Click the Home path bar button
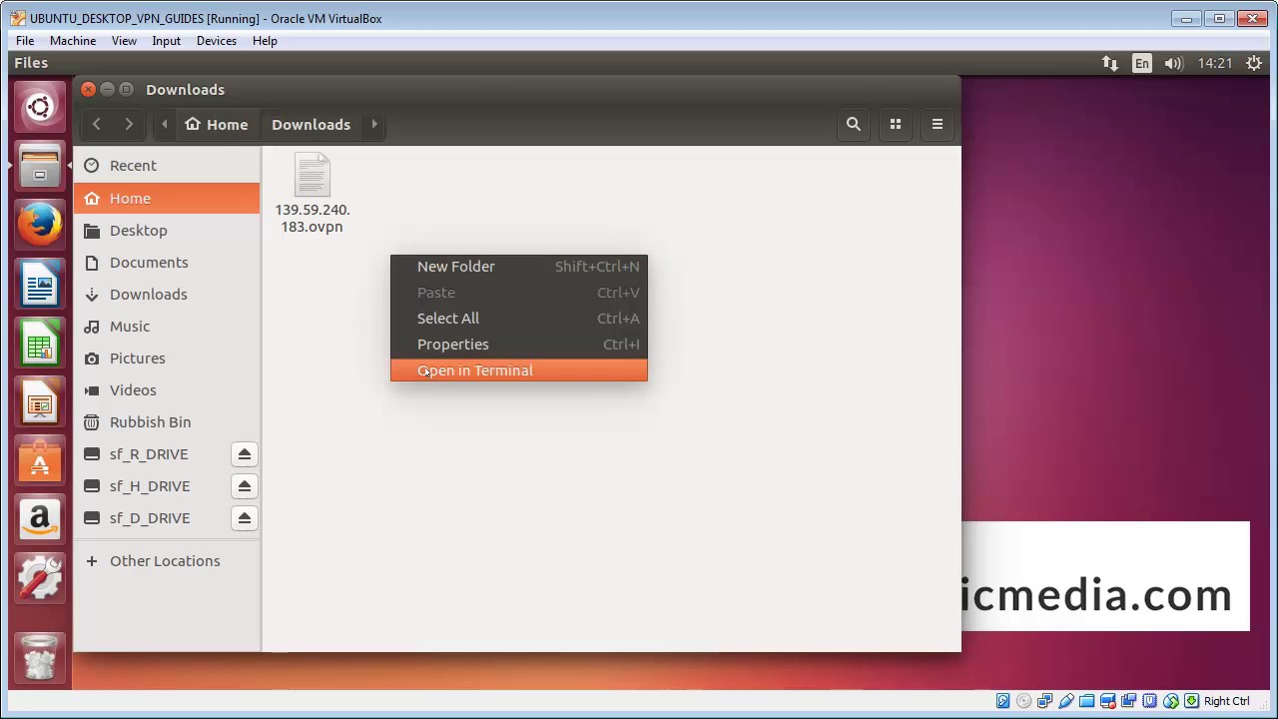The image size is (1278, 719). [217, 124]
